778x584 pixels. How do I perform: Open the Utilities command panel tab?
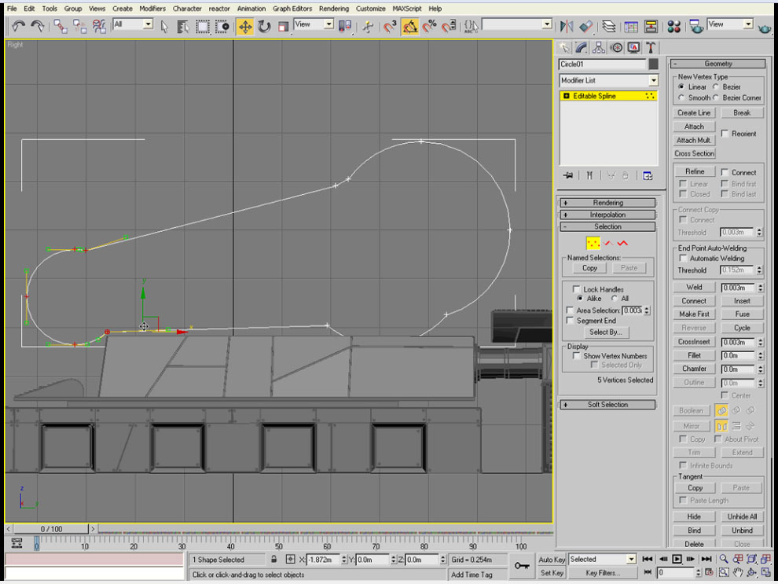pyautogui.click(x=651, y=48)
